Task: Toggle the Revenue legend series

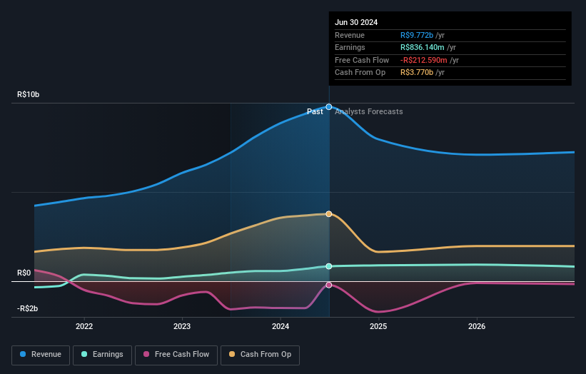Action: (x=41, y=355)
